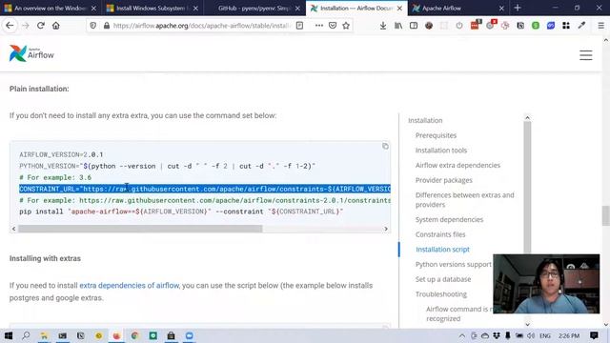Copy code block with copy icon
Image resolution: width=610 pixels, height=343 pixels.
tap(385, 146)
